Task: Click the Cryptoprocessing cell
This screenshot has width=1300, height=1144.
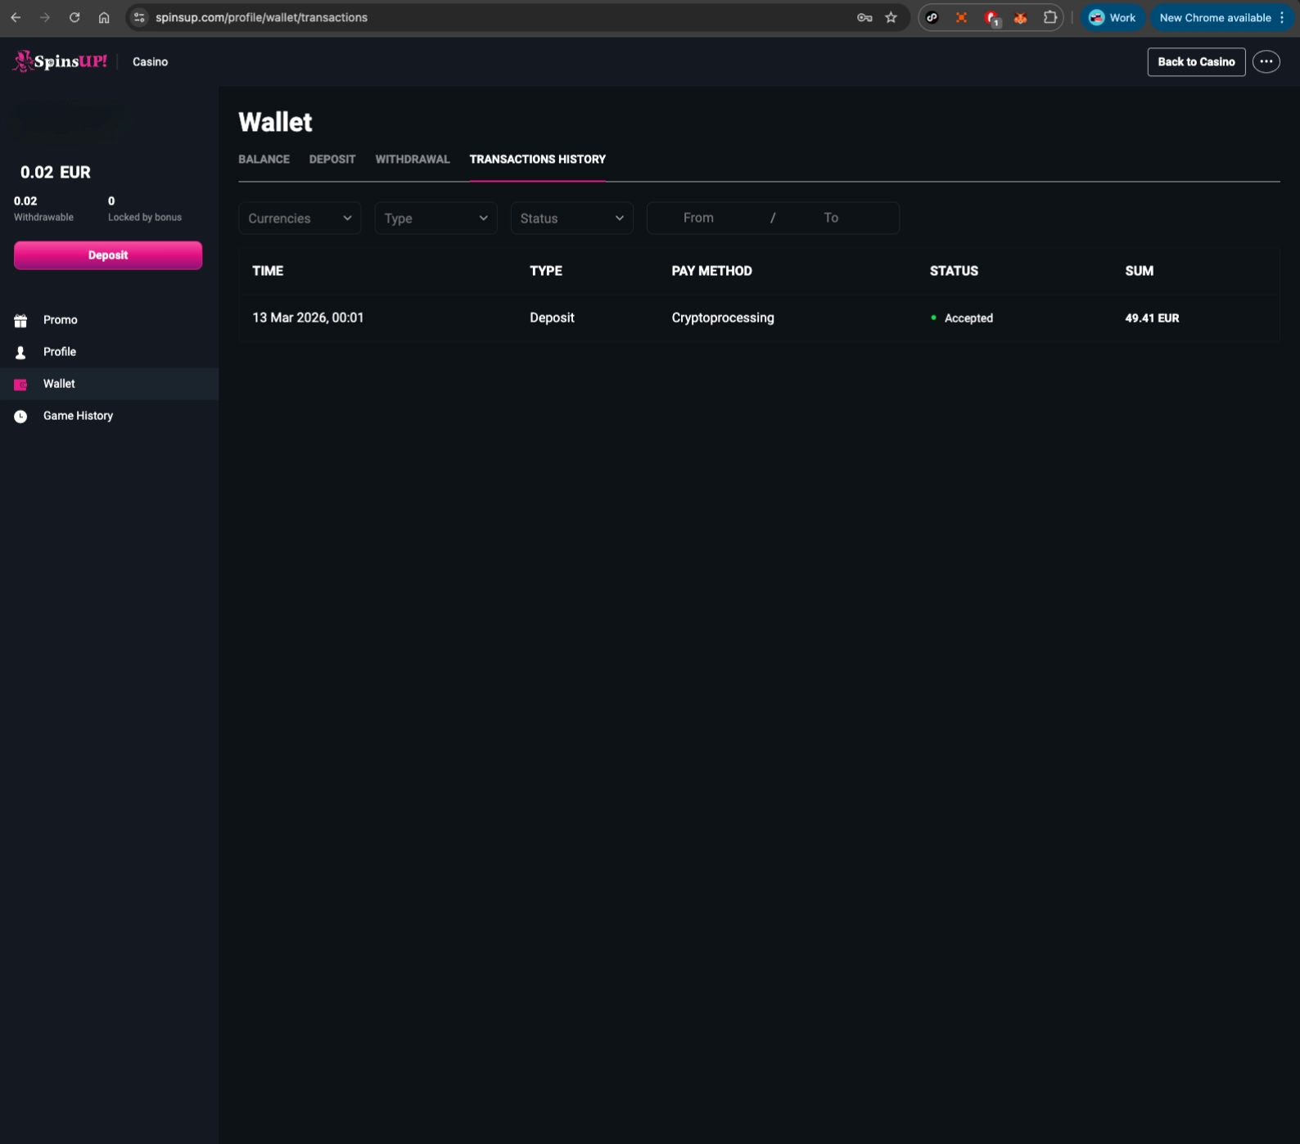Action: (723, 318)
